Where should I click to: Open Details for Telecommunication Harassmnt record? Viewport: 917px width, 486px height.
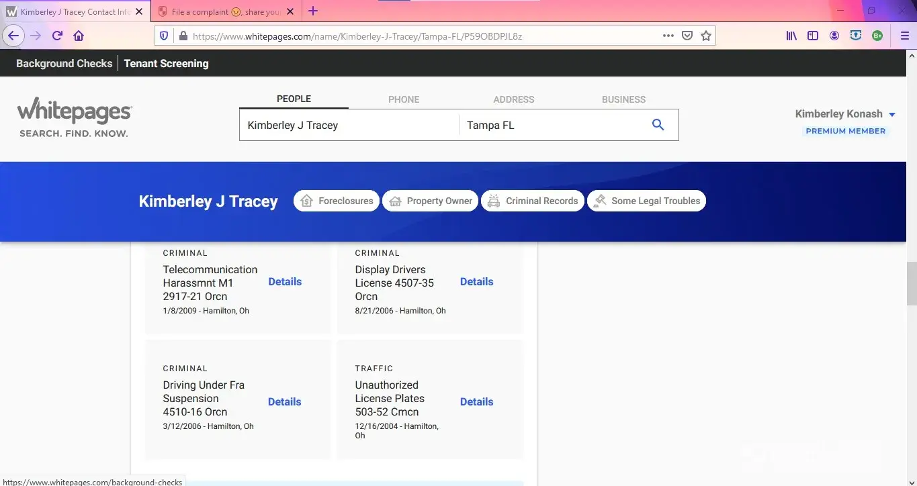285,282
